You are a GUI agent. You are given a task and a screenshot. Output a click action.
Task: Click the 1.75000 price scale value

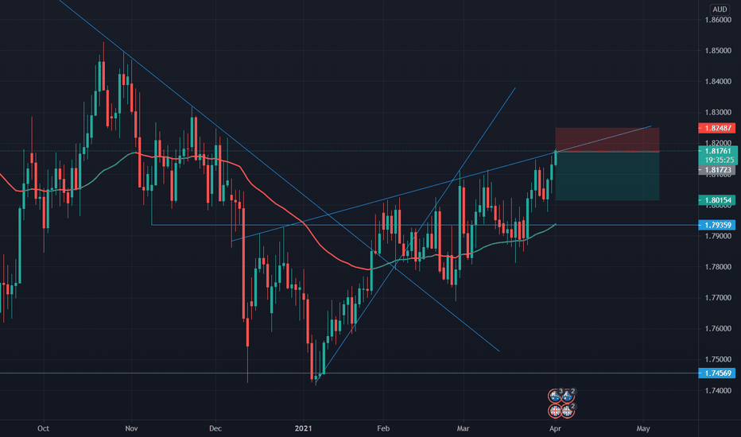point(718,359)
